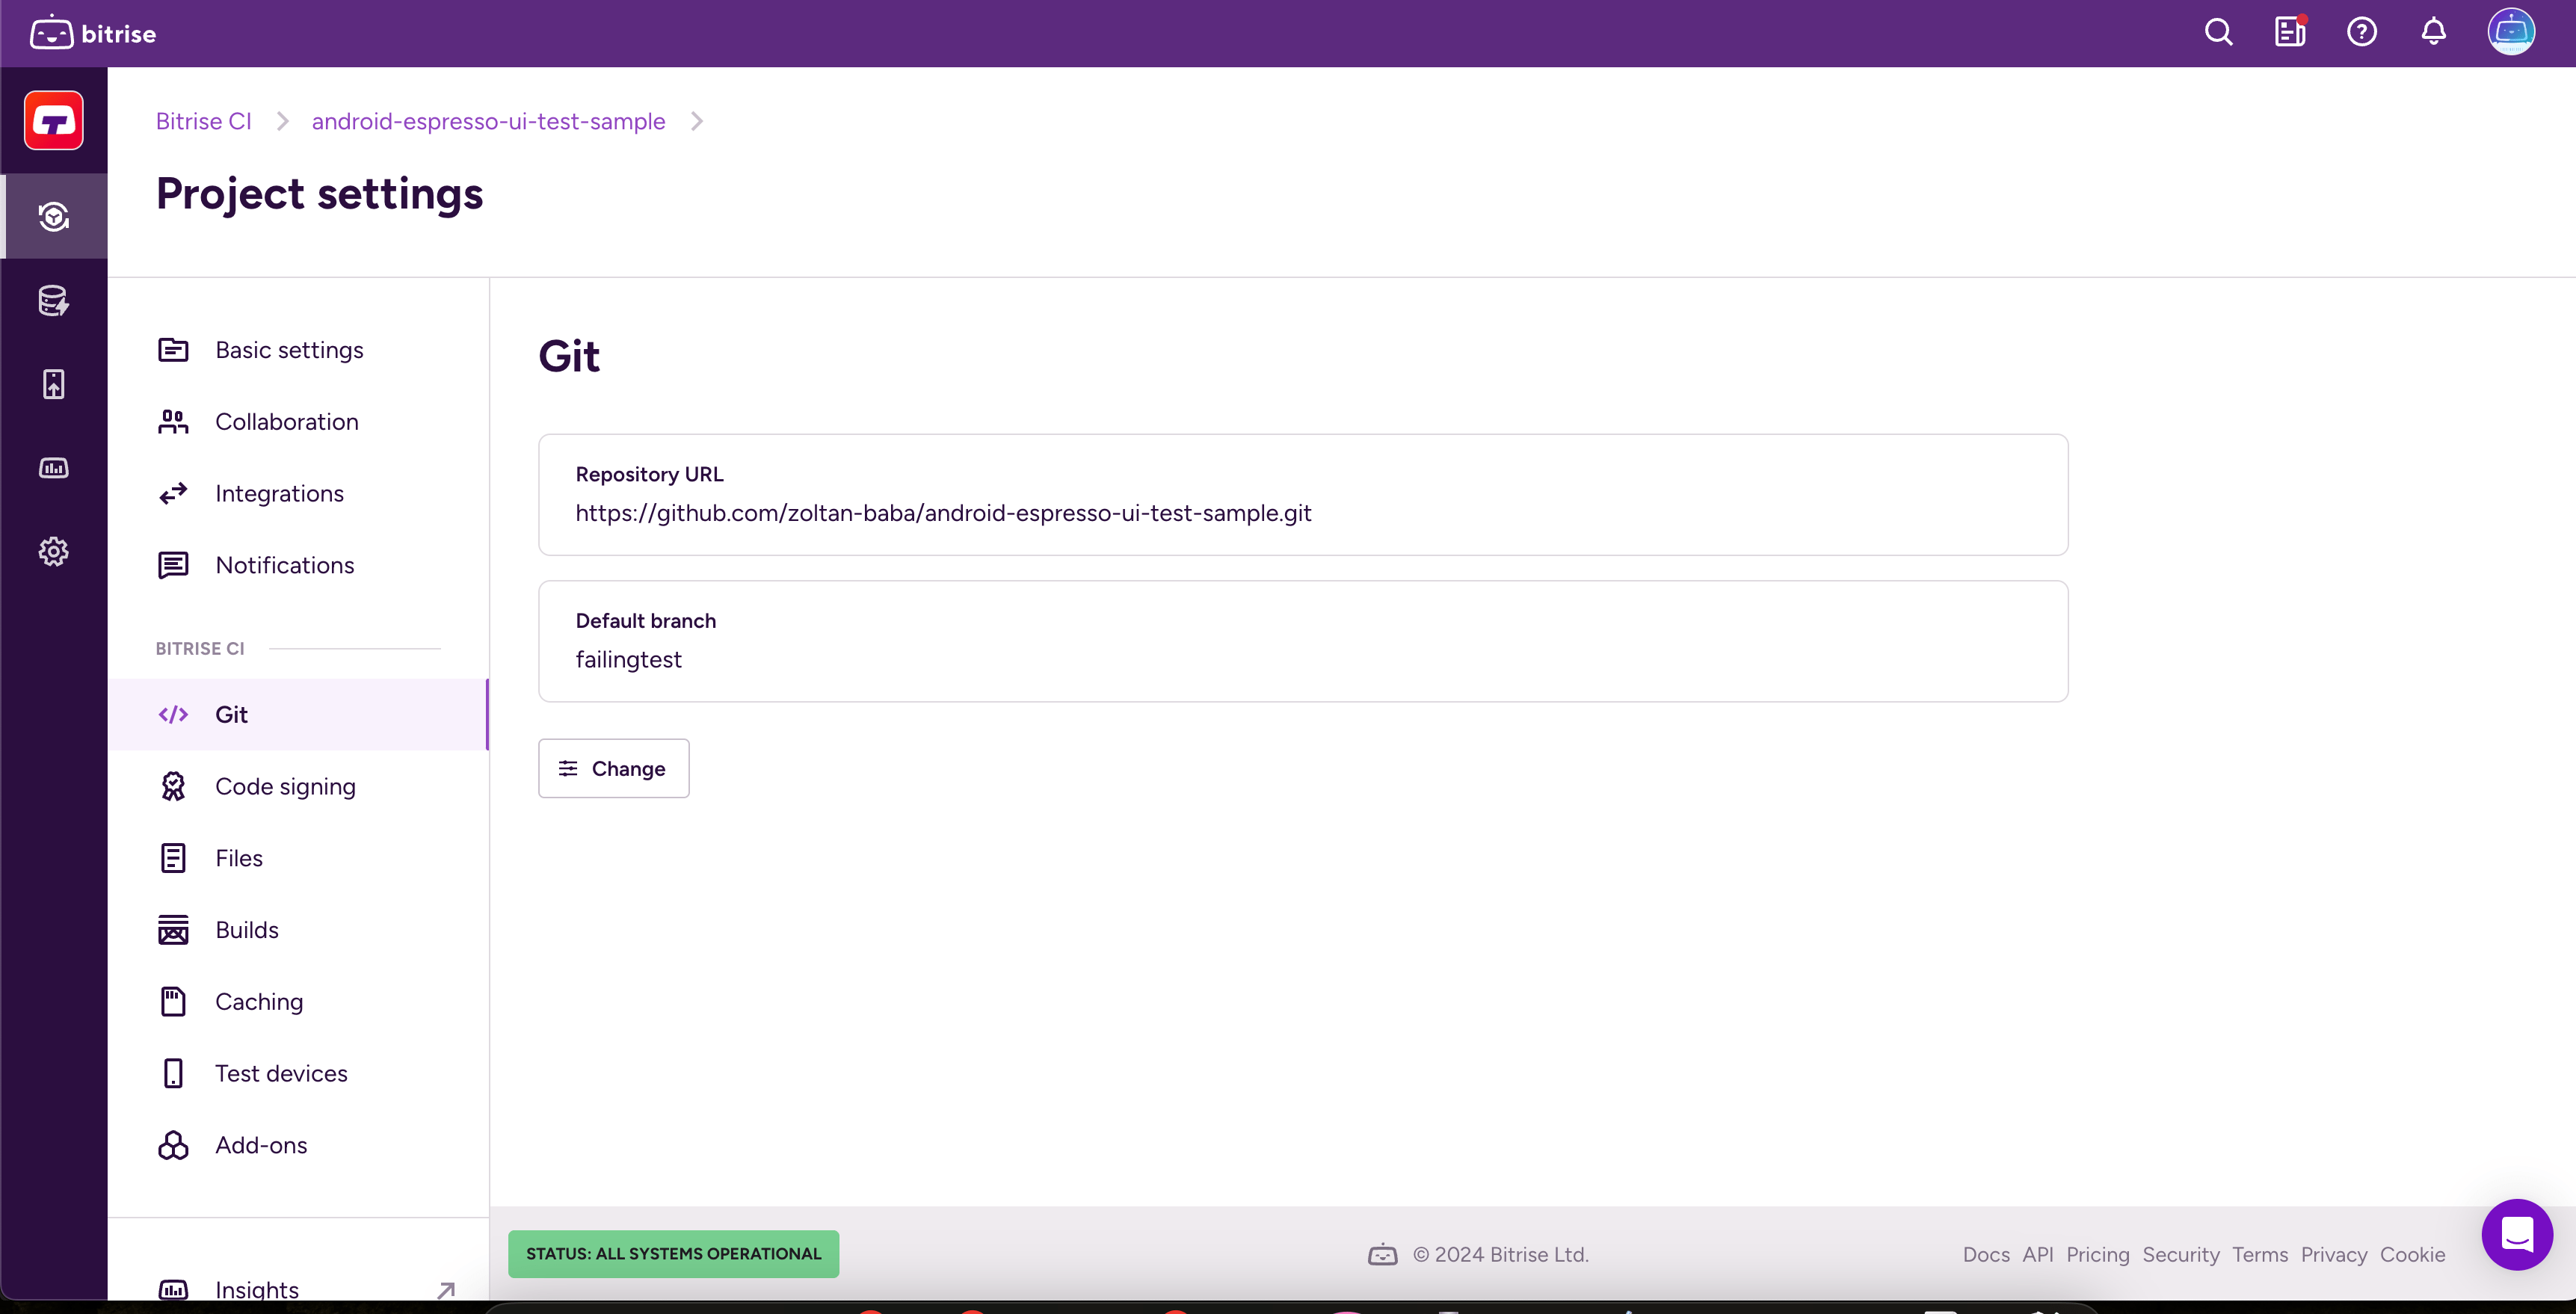Viewport: 2576px width, 1314px height.
Task: Click the search icon in top bar
Action: pos(2218,33)
